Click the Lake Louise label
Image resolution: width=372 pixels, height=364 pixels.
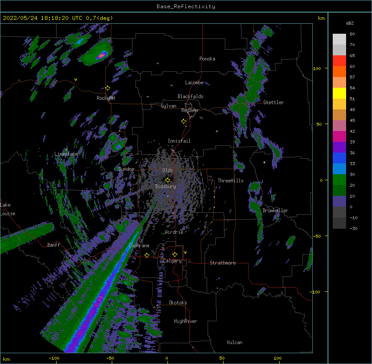pos(8,209)
